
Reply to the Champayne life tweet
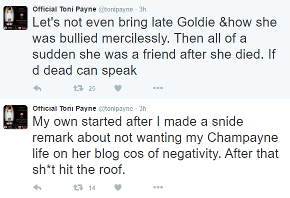[37, 187]
